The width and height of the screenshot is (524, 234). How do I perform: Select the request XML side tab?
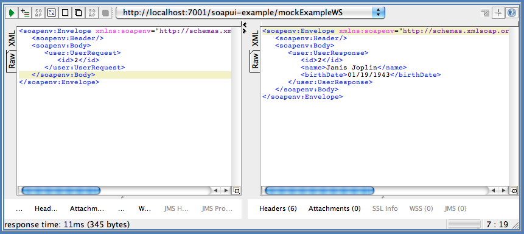[12, 38]
